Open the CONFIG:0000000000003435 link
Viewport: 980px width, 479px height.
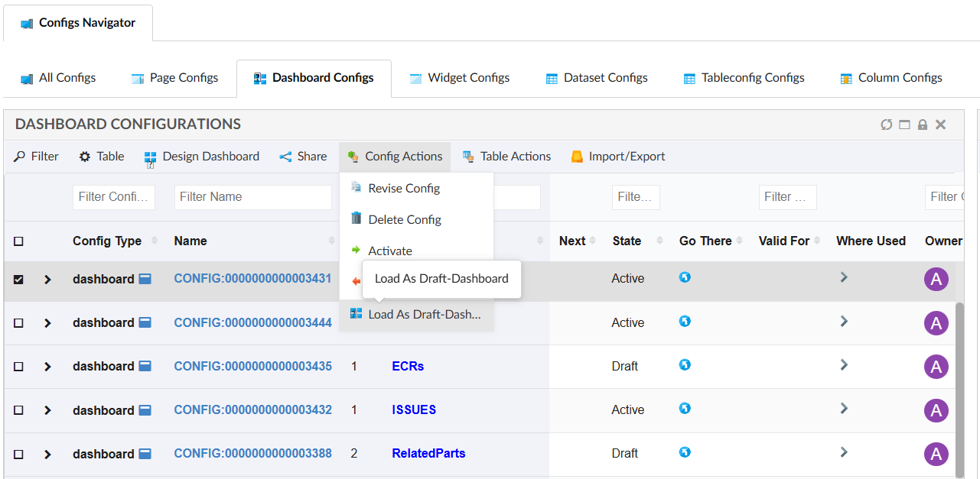point(252,367)
